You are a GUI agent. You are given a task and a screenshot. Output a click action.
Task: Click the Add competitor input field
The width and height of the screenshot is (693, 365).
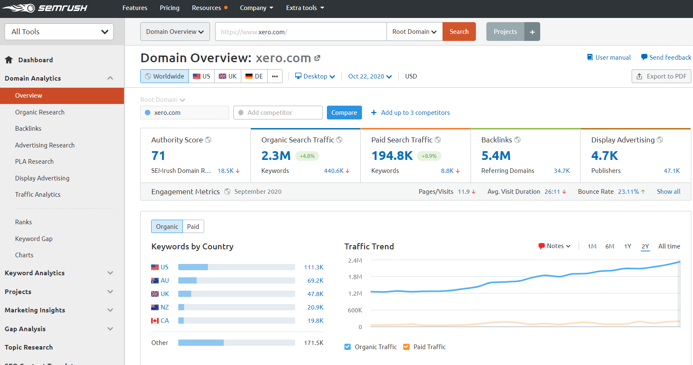tap(278, 112)
